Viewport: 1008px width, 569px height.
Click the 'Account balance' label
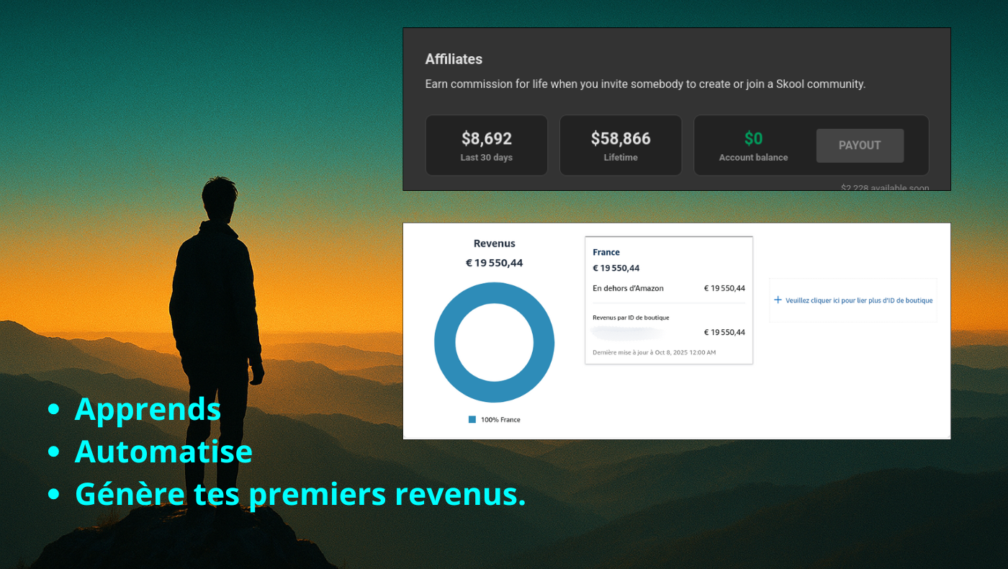(x=753, y=158)
